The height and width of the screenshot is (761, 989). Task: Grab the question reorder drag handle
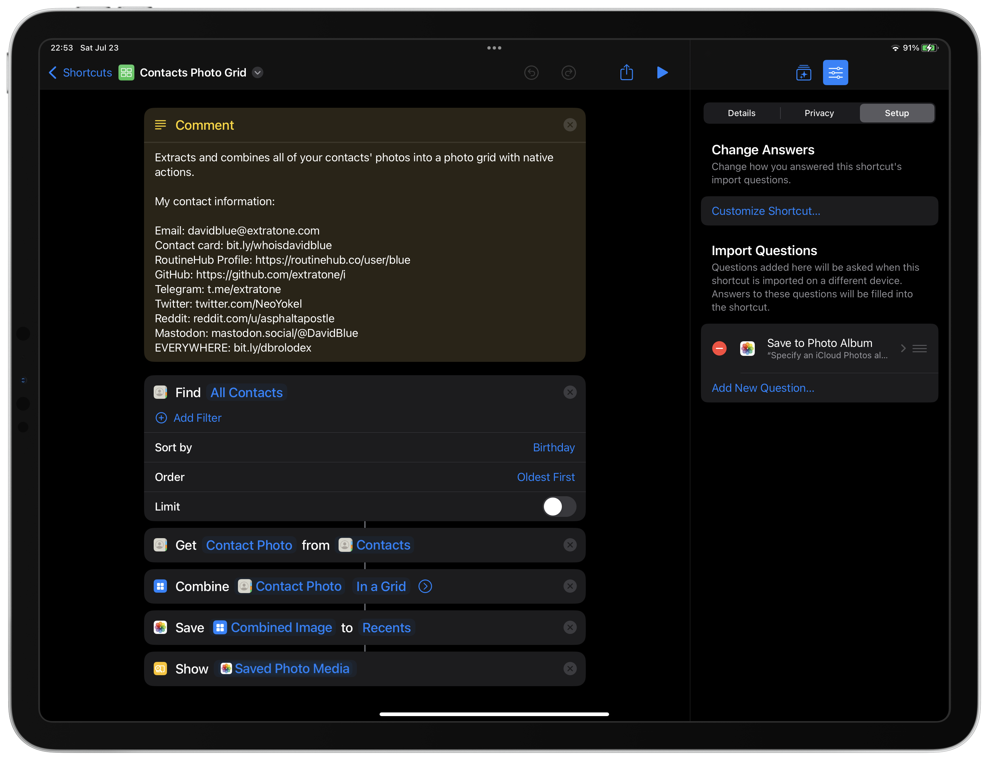(920, 348)
